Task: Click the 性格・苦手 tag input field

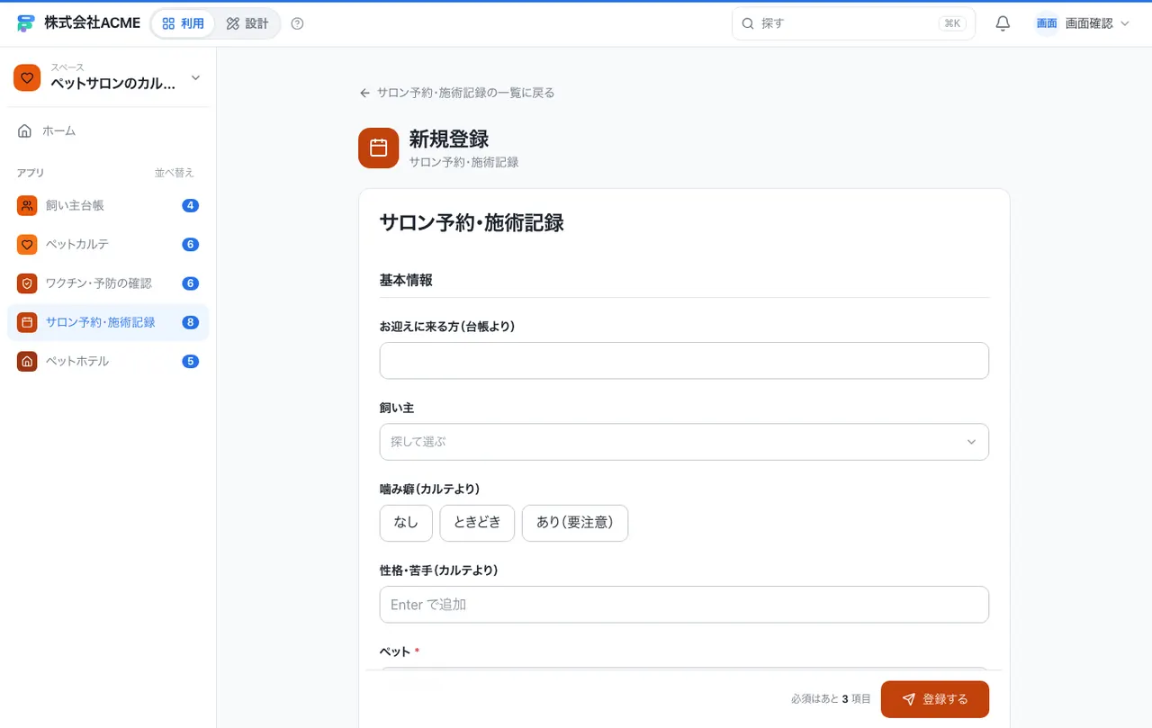Action: click(684, 605)
